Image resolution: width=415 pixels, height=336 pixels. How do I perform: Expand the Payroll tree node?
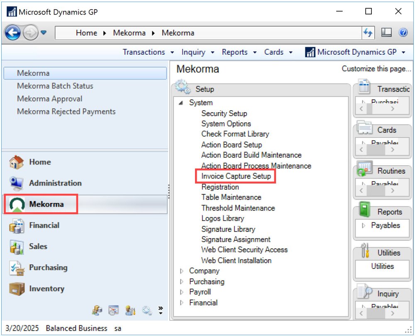pos(182,292)
